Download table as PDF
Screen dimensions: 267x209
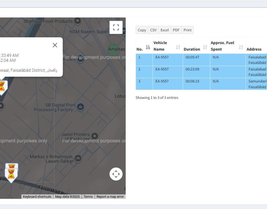click(176, 30)
